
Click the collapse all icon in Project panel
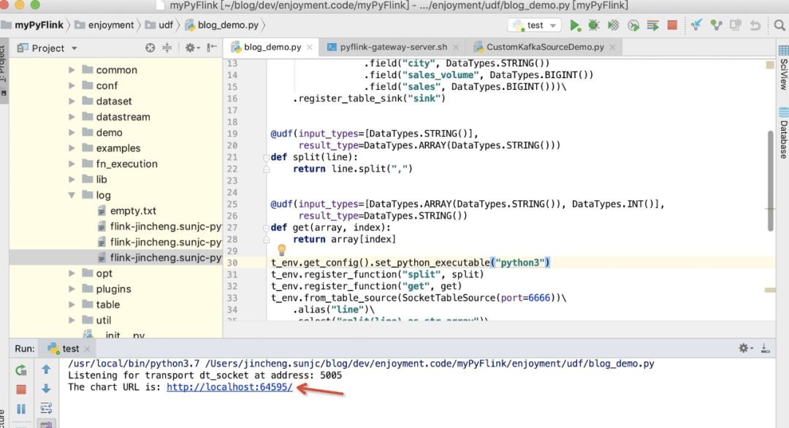click(x=167, y=47)
